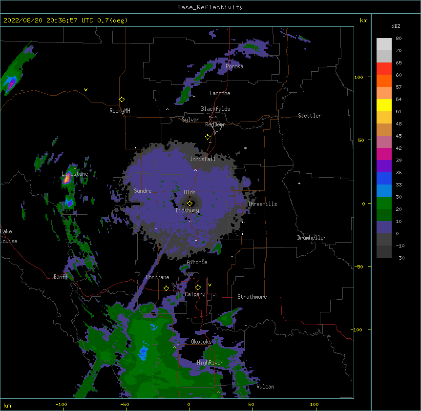Select the Ponoka city label
This screenshot has height=411, width=421.
pyautogui.click(x=234, y=66)
